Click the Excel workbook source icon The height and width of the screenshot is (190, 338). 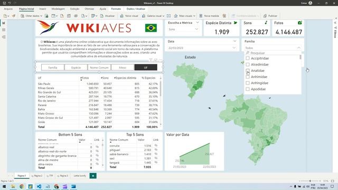pyautogui.click(x=46, y=16)
